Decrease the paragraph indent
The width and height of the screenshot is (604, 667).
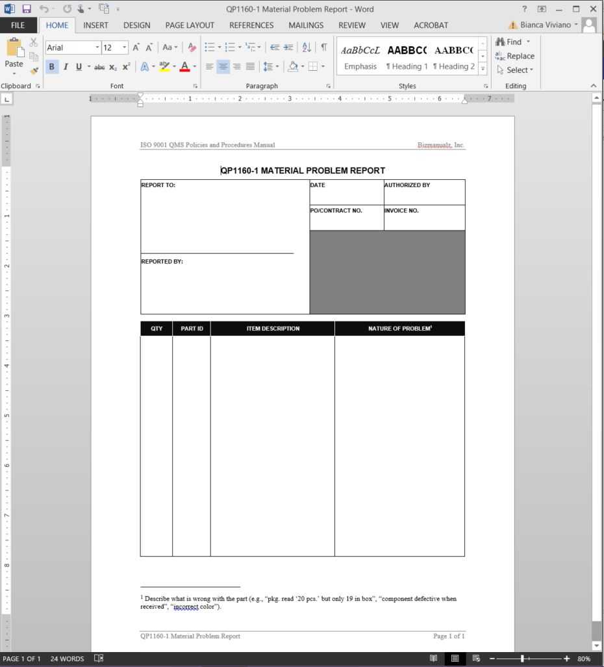[x=275, y=47]
